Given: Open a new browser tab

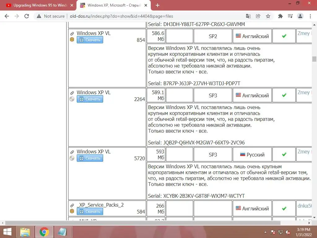Looking at the screenshot, I should point(158,5).
